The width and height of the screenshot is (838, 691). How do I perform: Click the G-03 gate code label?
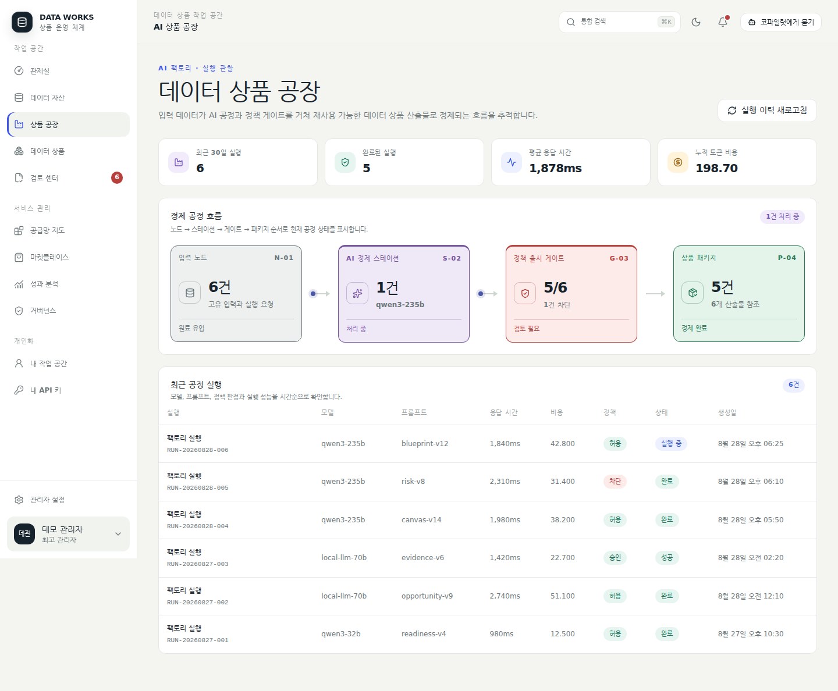click(x=619, y=258)
